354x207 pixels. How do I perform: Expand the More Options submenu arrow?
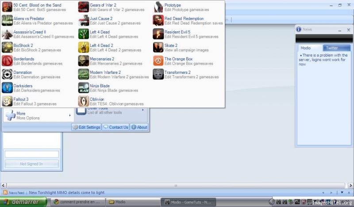click(x=70, y=115)
